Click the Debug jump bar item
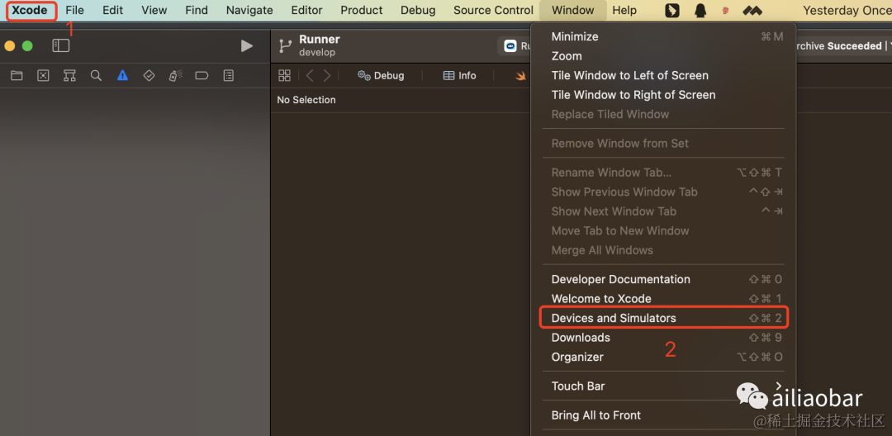The width and height of the screenshot is (892, 436). (x=381, y=76)
